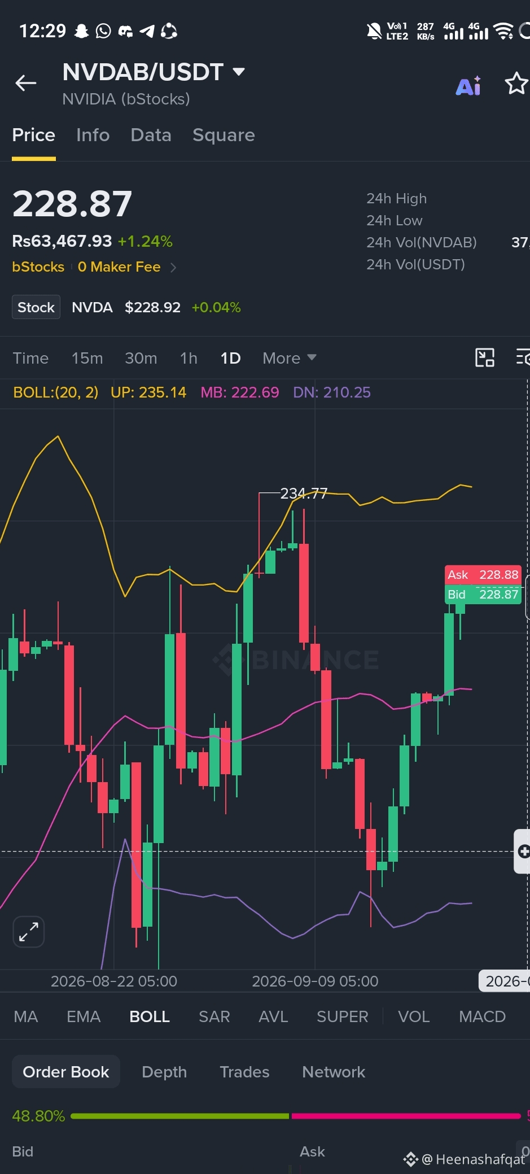
Task: Tap the Binance logo near Heenashafqat
Action: pyautogui.click(x=410, y=1159)
